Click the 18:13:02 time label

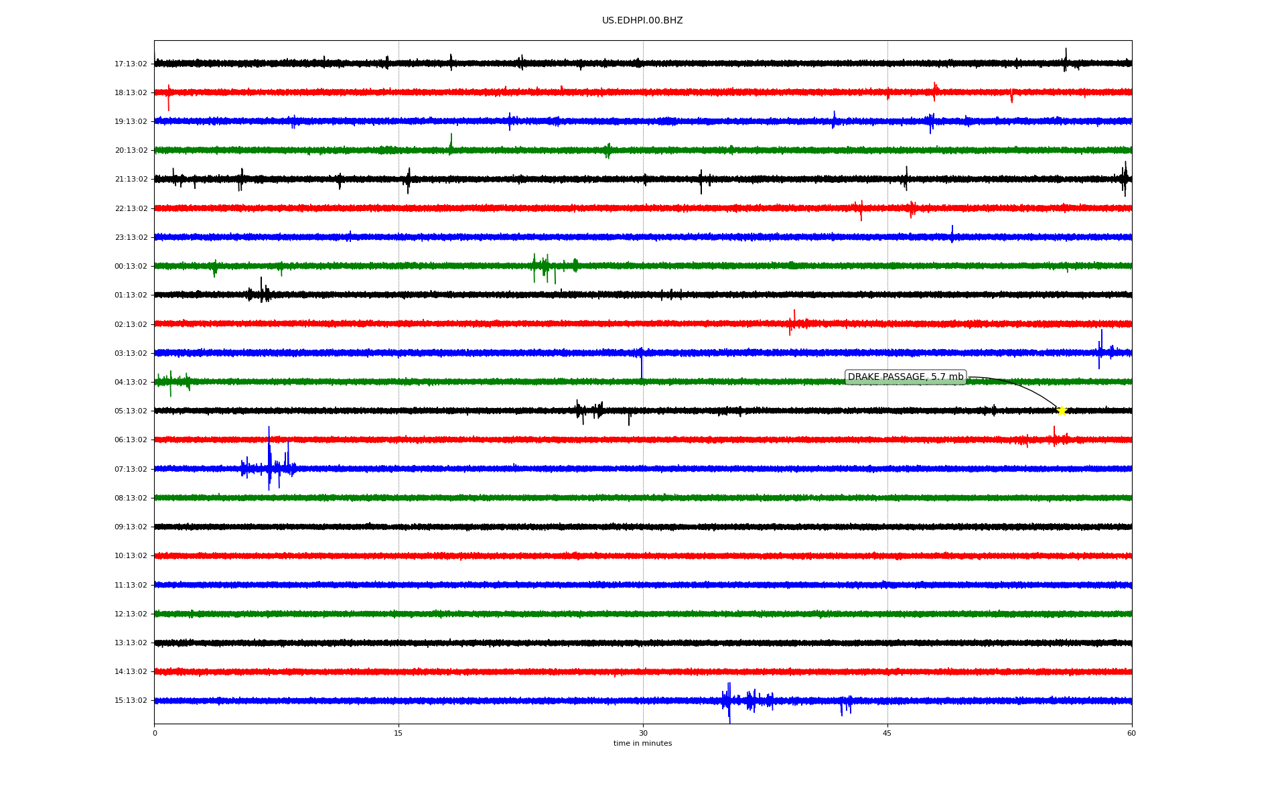click(131, 93)
